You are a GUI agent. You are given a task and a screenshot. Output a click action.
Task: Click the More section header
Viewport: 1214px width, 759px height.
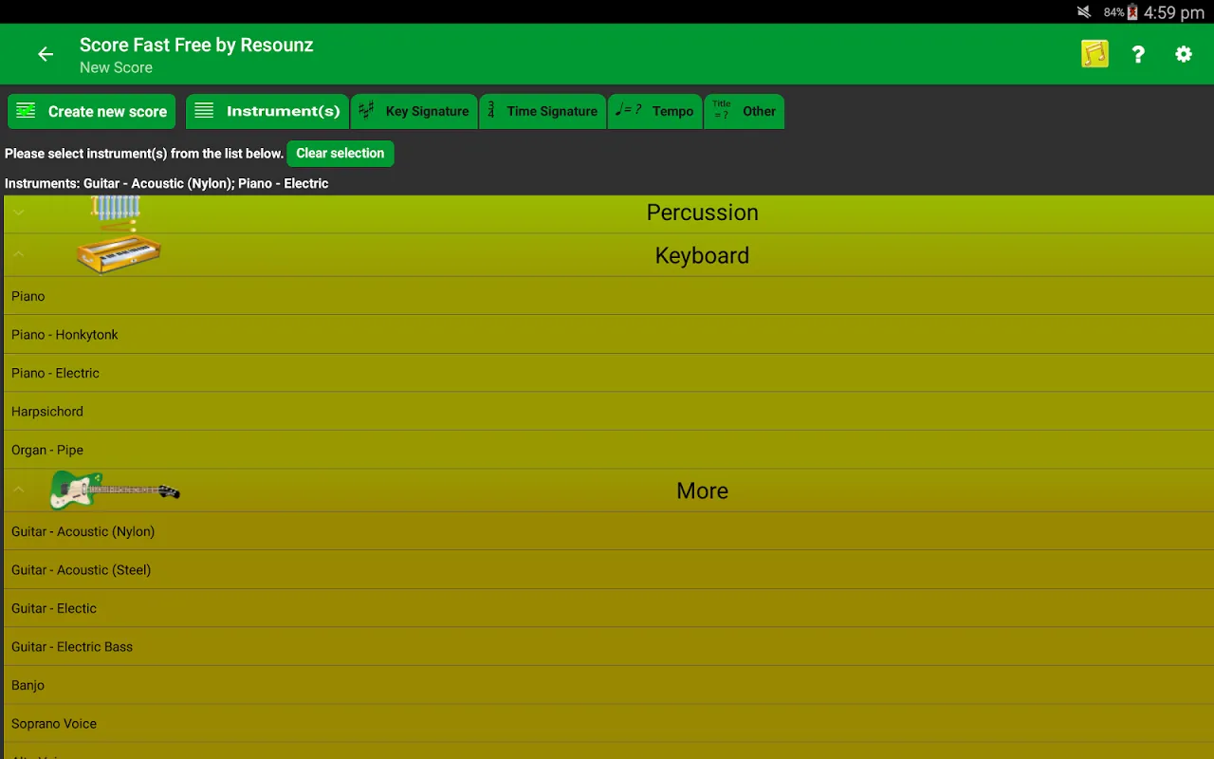click(x=608, y=491)
